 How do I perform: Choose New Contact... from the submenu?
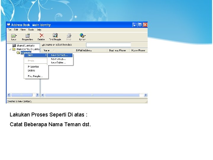(x=60, y=55)
